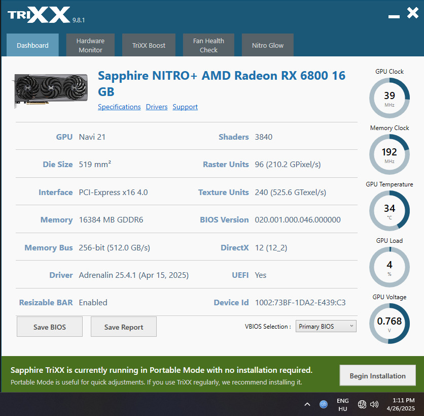This screenshot has width=424, height=416.
Task: Click the Save BIOS button
Action: coord(50,327)
